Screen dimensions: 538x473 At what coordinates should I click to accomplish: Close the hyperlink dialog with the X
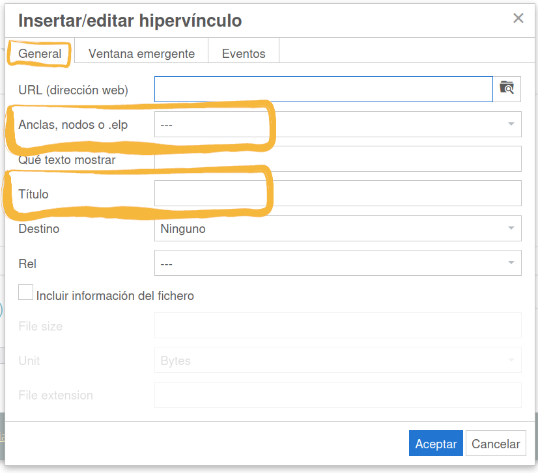pyautogui.click(x=518, y=18)
